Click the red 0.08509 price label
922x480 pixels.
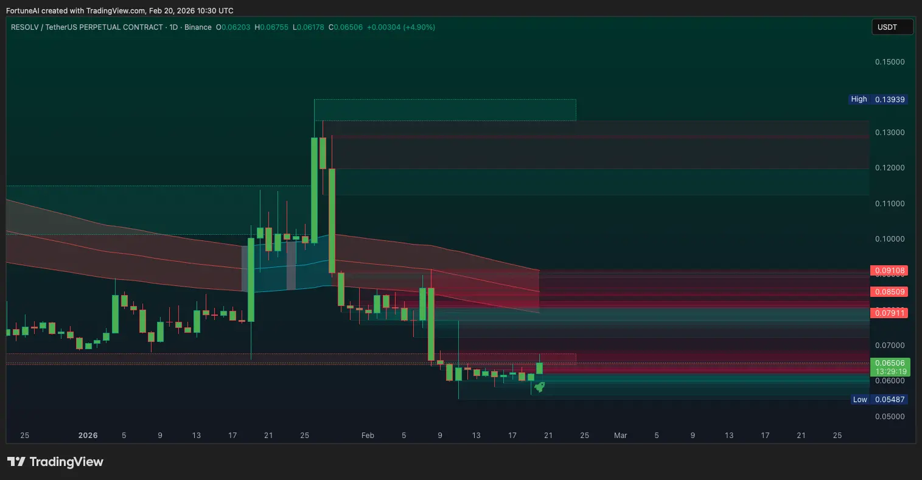coord(889,291)
